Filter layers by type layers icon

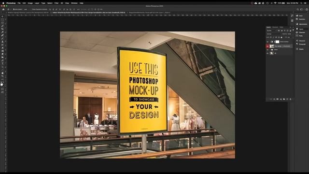pos(284,30)
